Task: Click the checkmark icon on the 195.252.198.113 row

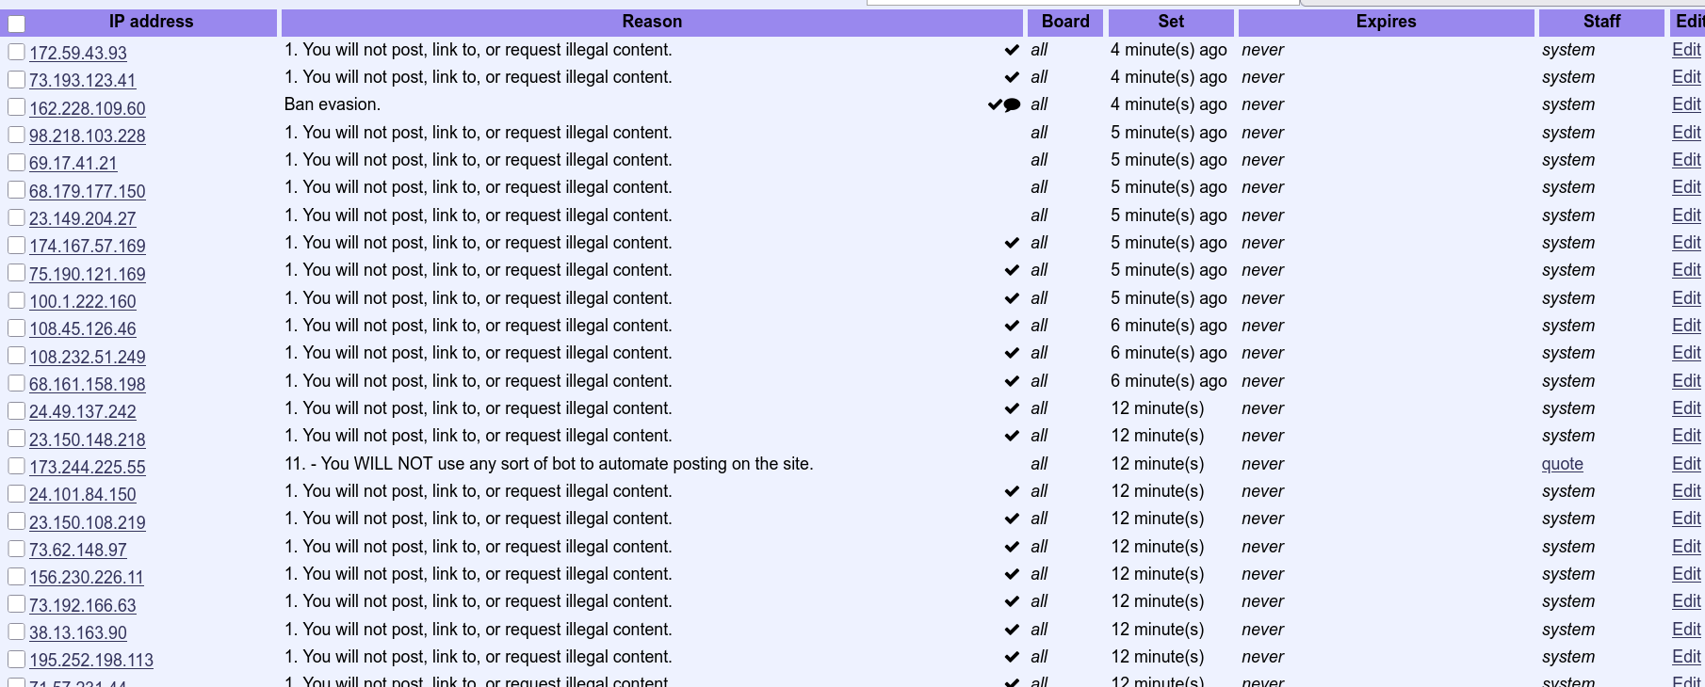Action: click(x=1012, y=657)
